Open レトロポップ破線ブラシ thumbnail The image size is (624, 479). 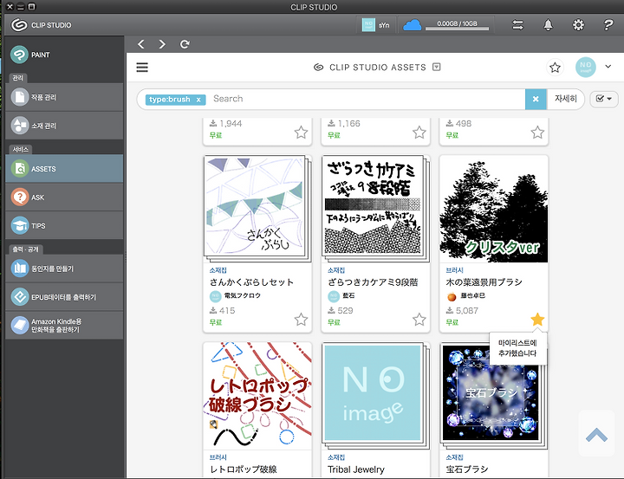(257, 396)
